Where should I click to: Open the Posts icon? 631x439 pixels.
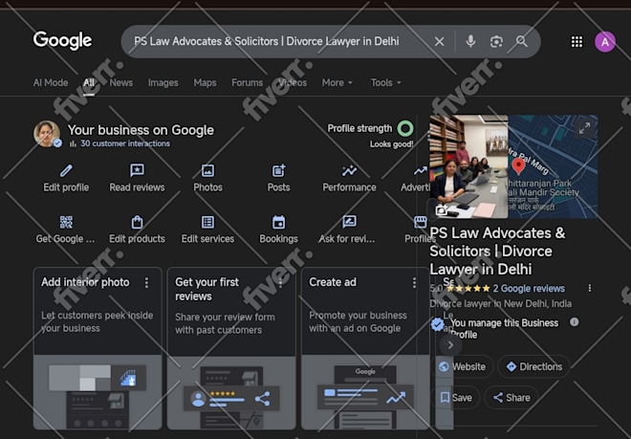coord(278,170)
